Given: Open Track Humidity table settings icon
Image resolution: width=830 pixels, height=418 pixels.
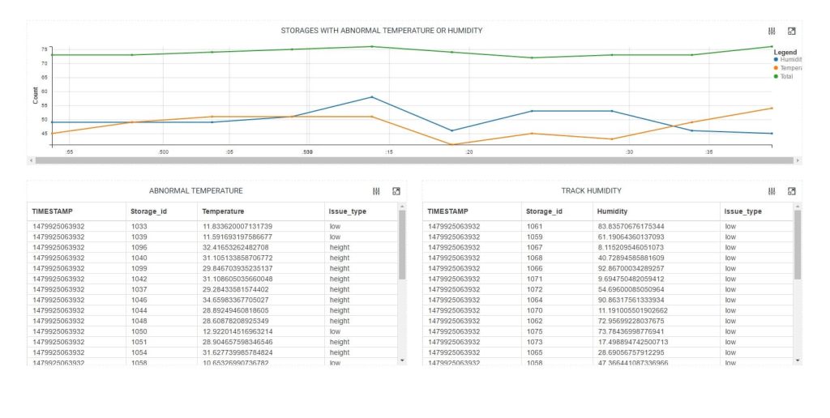Looking at the screenshot, I should click(x=772, y=191).
